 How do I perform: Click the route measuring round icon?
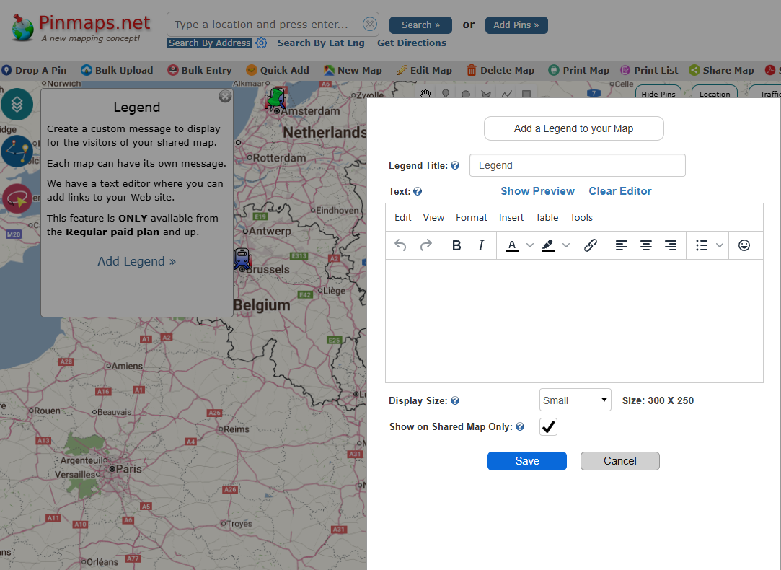coord(17,151)
